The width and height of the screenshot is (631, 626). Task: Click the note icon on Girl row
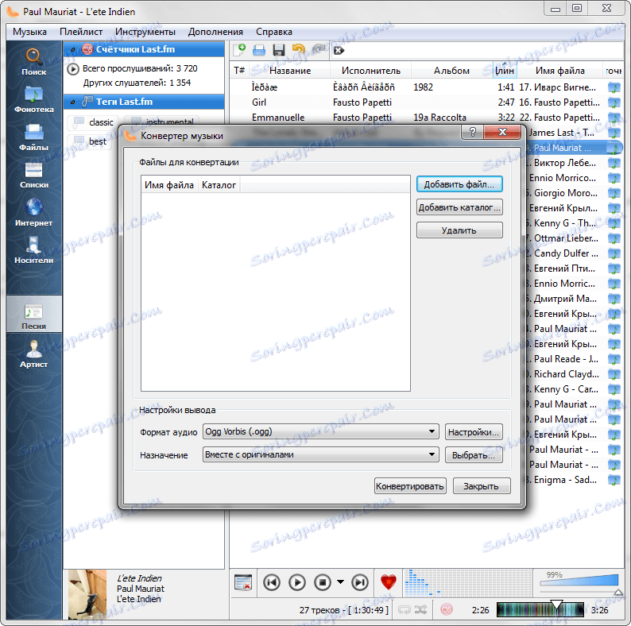(x=614, y=102)
